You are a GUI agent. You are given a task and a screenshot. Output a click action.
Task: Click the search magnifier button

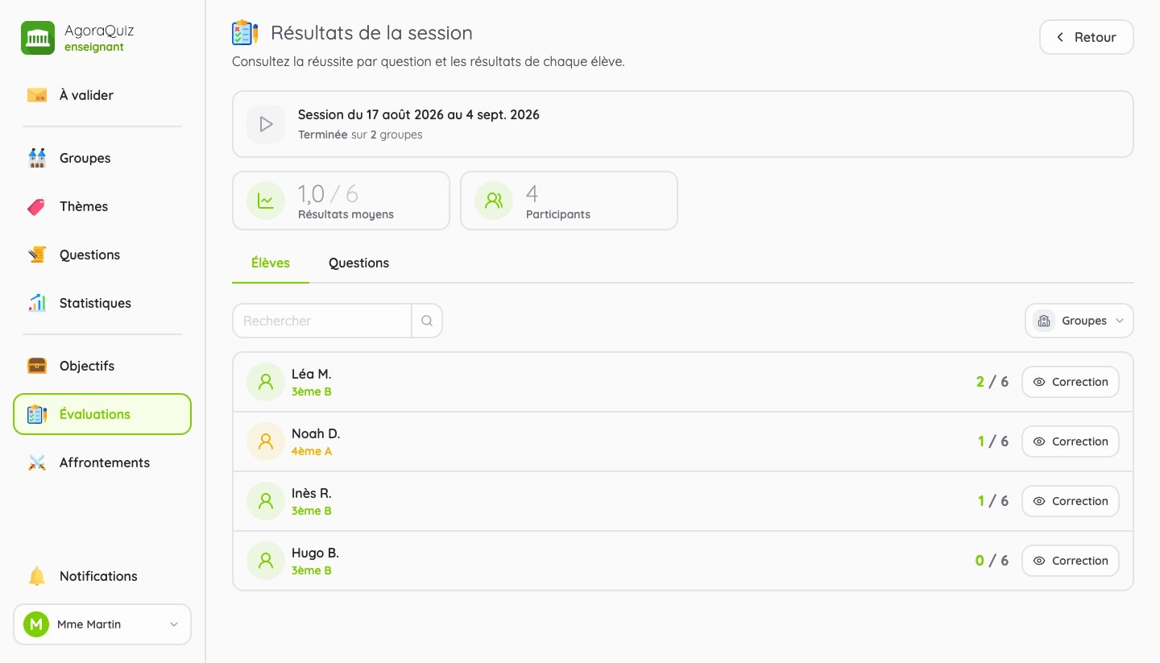coord(427,321)
